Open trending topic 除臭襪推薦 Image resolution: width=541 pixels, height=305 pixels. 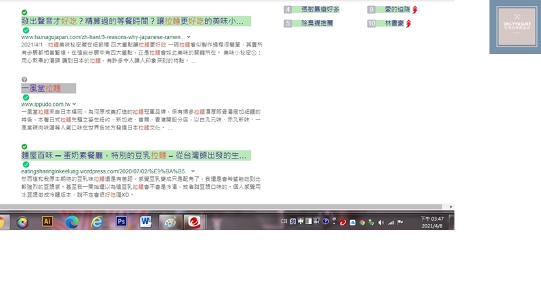pyautogui.click(x=317, y=23)
